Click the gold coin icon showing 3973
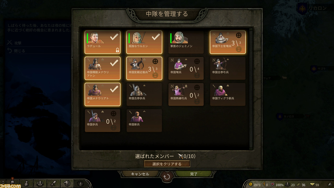The height and width of the screenshot is (188, 334). (x=250, y=185)
